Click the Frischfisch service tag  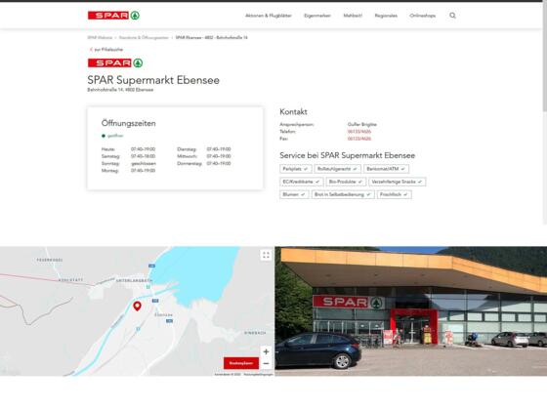[x=394, y=194]
